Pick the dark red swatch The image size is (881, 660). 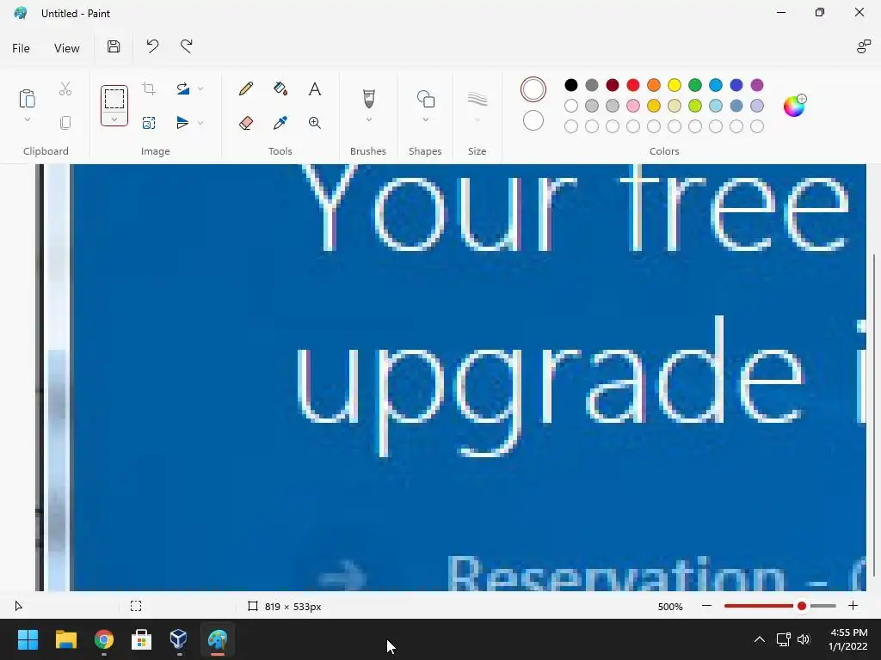click(x=613, y=85)
